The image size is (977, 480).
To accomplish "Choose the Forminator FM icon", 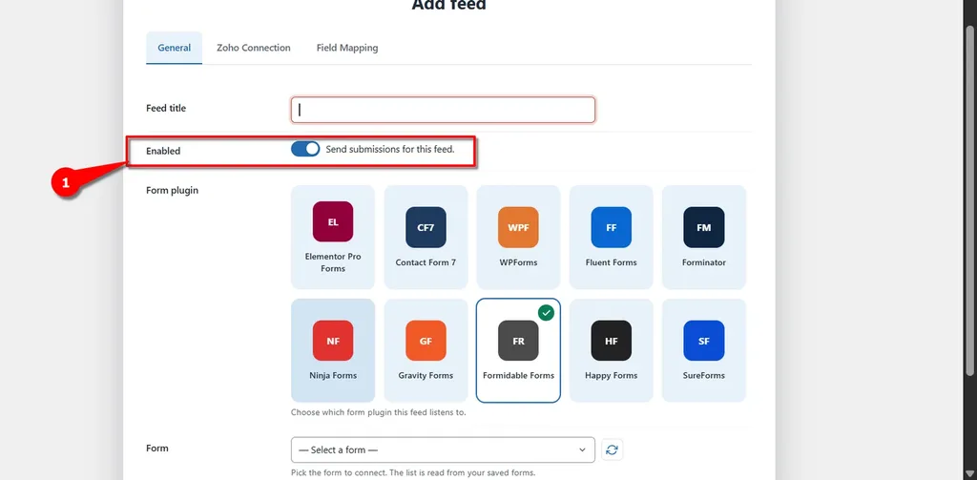I will point(703,227).
